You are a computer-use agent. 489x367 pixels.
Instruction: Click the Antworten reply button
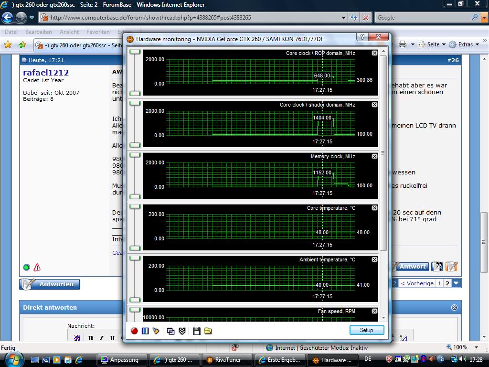(49, 284)
